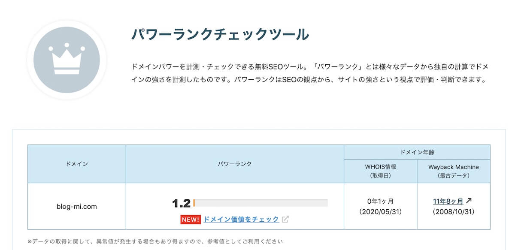Open the ドメイン価値をチェック link
The width and height of the screenshot is (515, 250).
[241, 219]
